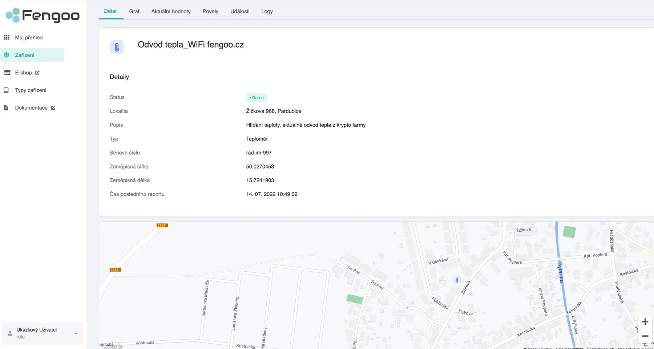Image resolution: width=654 pixels, height=349 pixels.
Task: Expand the Ukázkový Uživatel user menu arrow
Action: pyautogui.click(x=76, y=333)
